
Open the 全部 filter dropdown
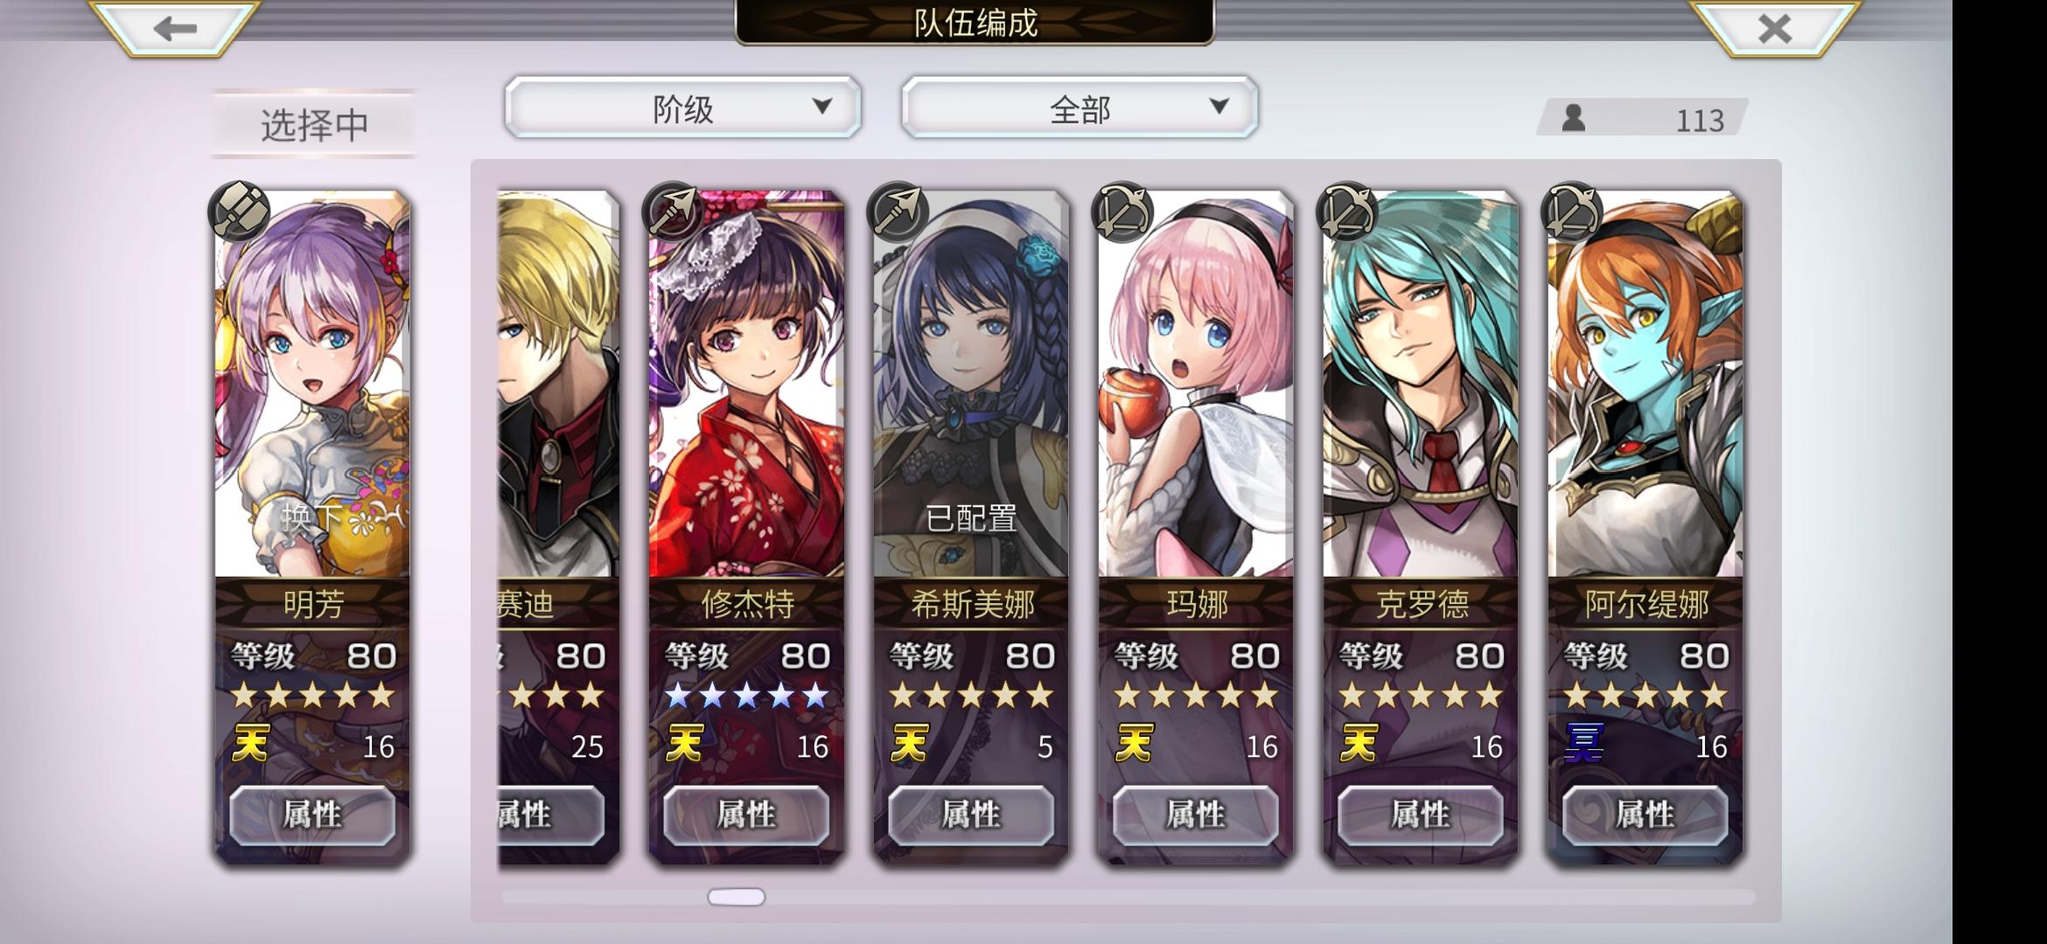coord(1079,108)
